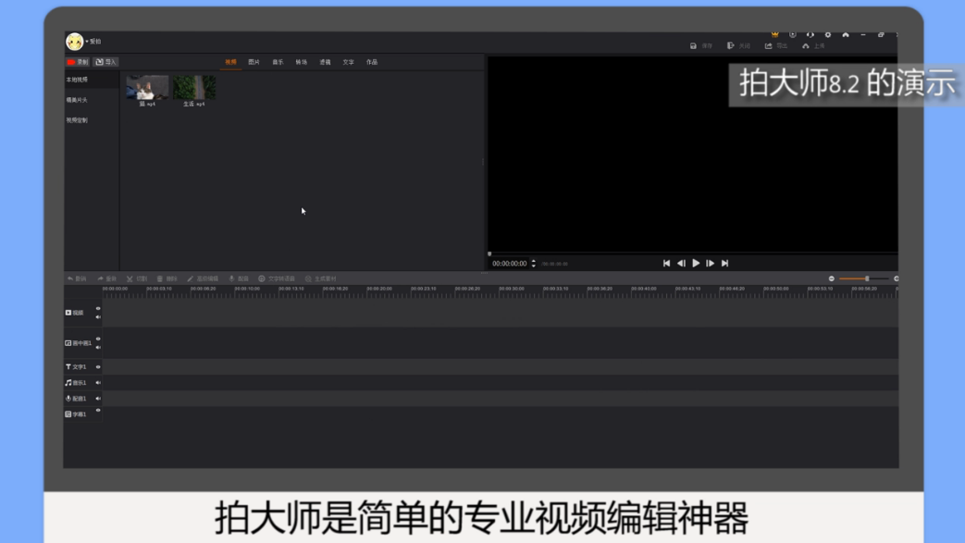Switch to the Works (作品) tab
Viewport: 965px width, 543px height.
pyautogui.click(x=372, y=62)
